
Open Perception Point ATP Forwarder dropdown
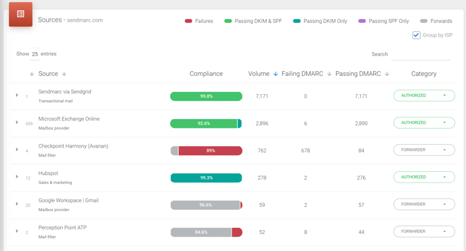point(424,231)
